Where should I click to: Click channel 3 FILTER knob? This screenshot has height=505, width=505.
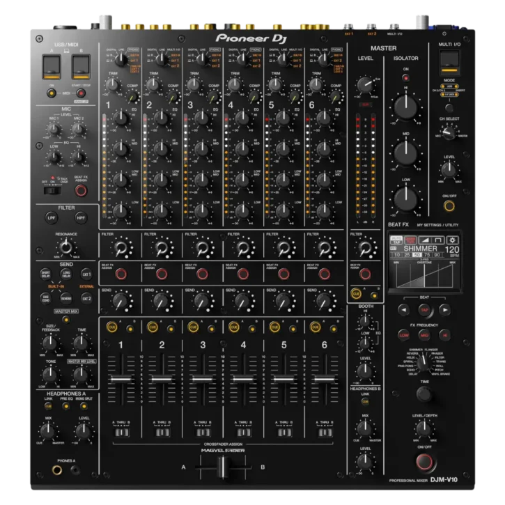tap(202, 247)
